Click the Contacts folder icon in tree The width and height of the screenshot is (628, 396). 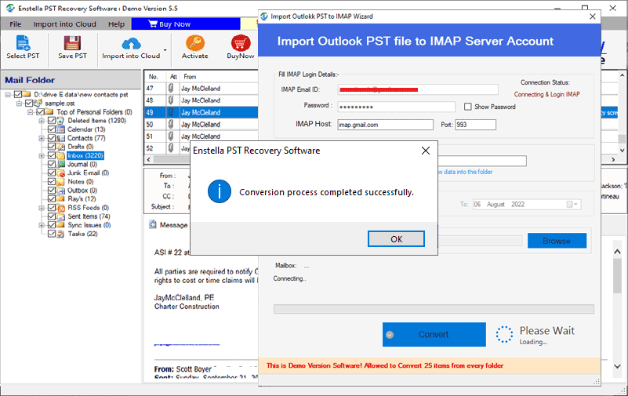point(60,138)
